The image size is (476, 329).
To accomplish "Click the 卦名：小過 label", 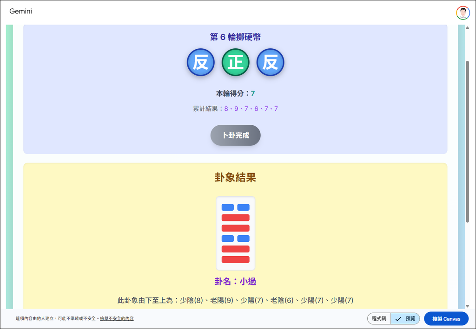I will click(x=236, y=282).
